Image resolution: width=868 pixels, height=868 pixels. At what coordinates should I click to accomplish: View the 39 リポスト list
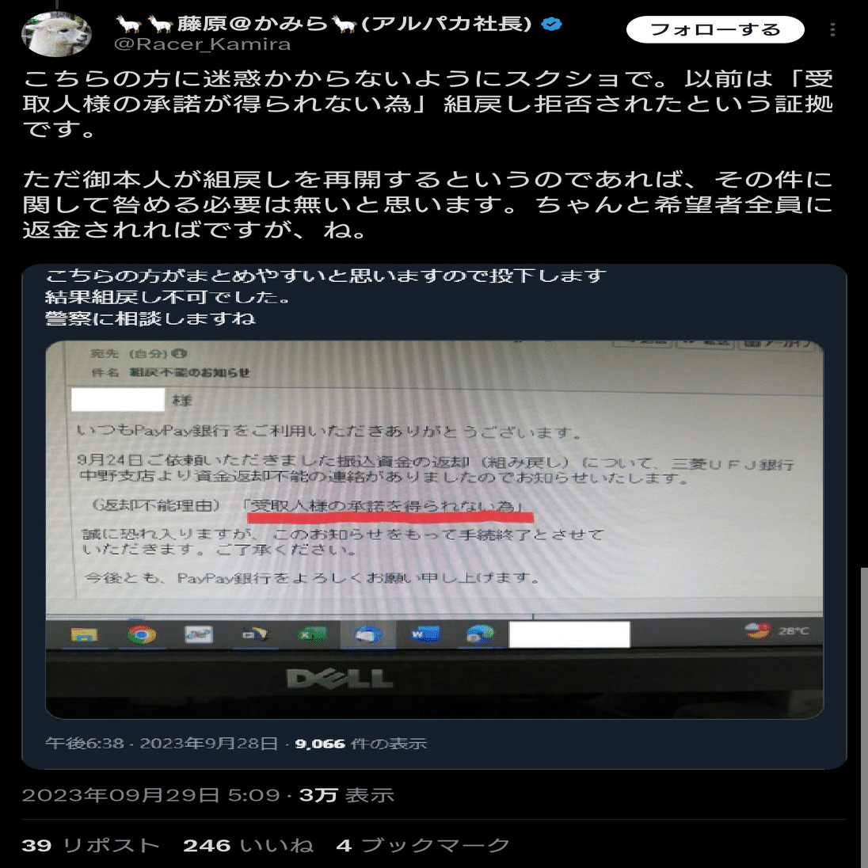91,845
